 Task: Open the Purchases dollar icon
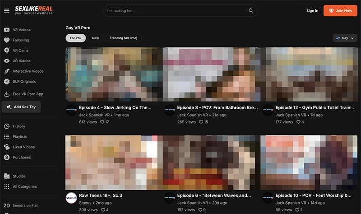click(x=7, y=158)
